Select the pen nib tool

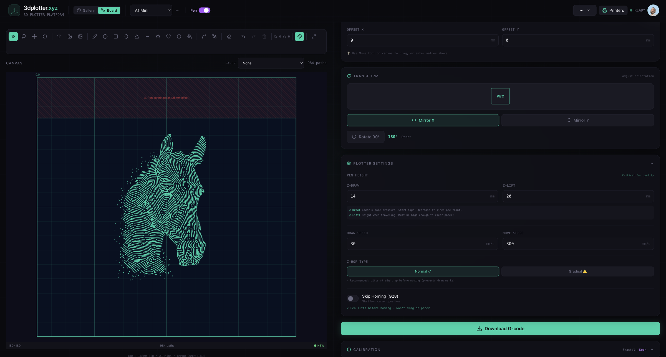[x=215, y=37]
